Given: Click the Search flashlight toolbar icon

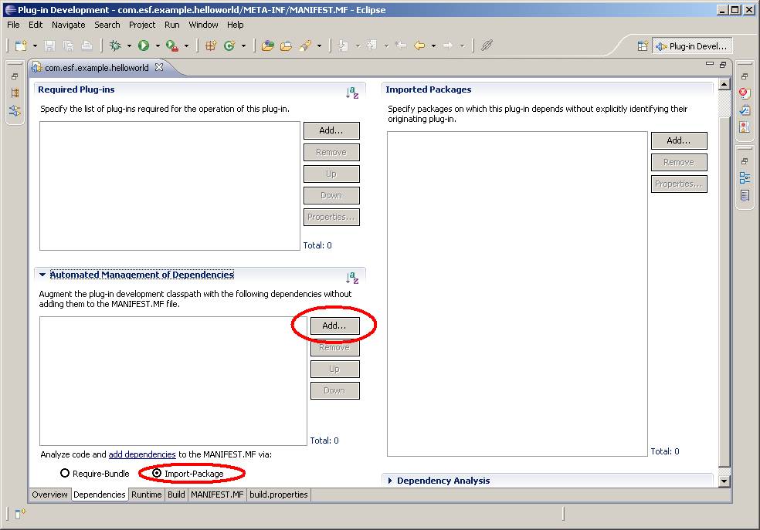Looking at the screenshot, I should [x=305, y=46].
